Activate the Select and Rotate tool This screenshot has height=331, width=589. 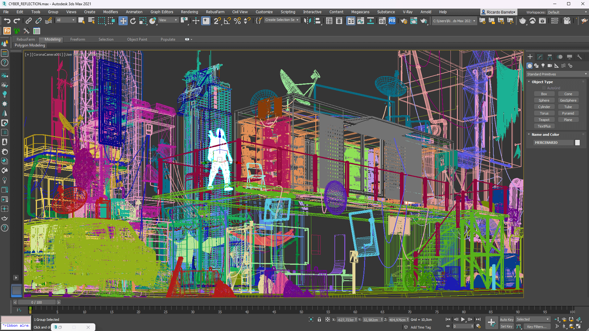click(133, 21)
